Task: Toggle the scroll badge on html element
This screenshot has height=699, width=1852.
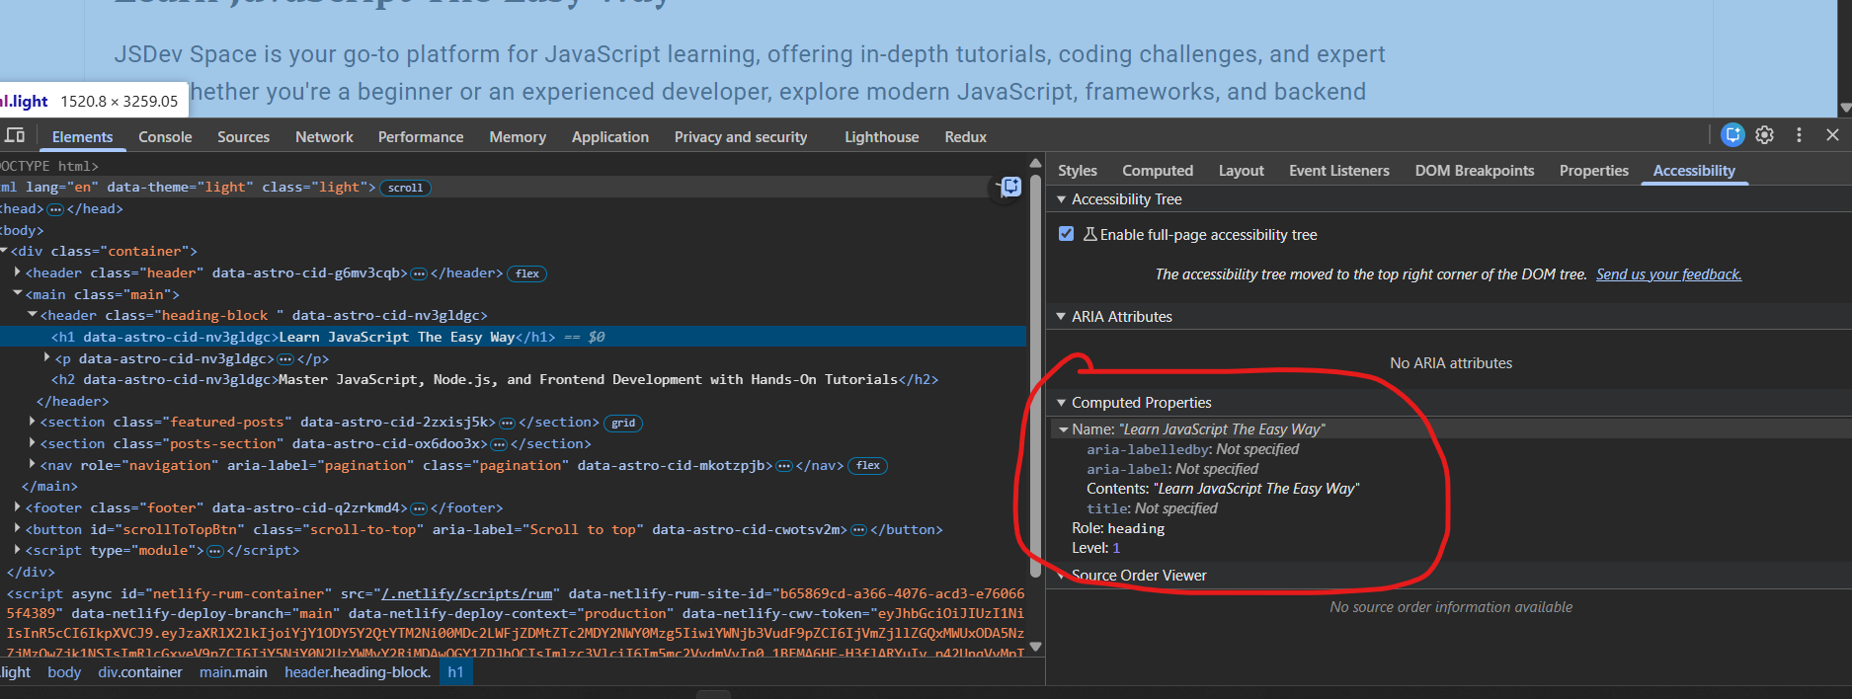Action: tap(405, 188)
